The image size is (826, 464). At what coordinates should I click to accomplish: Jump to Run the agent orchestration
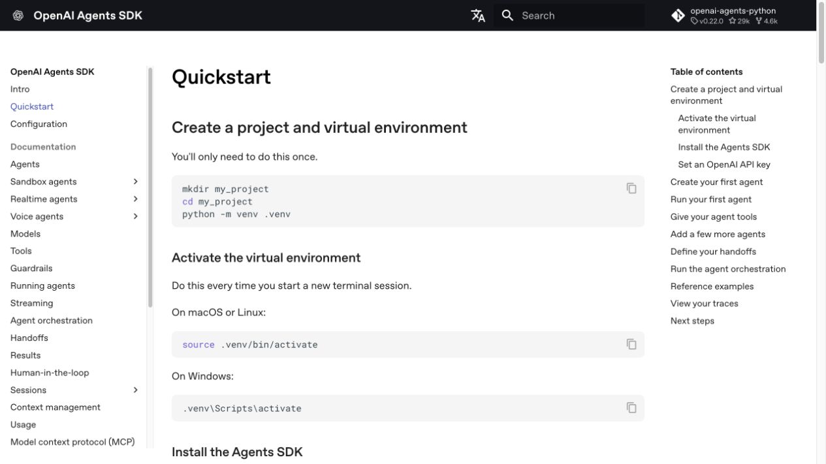pyautogui.click(x=728, y=268)
